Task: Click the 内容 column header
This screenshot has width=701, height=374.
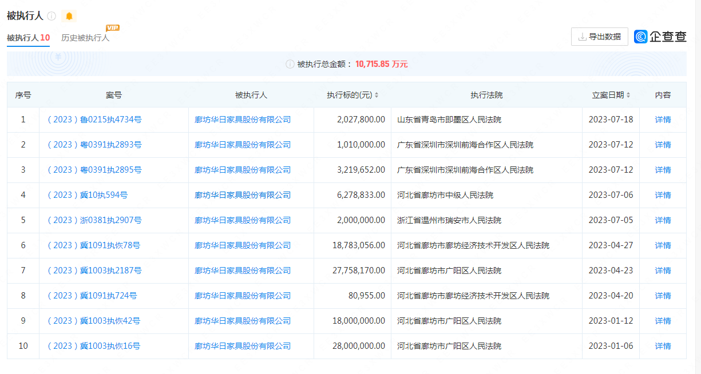Action: coord(663,95)
